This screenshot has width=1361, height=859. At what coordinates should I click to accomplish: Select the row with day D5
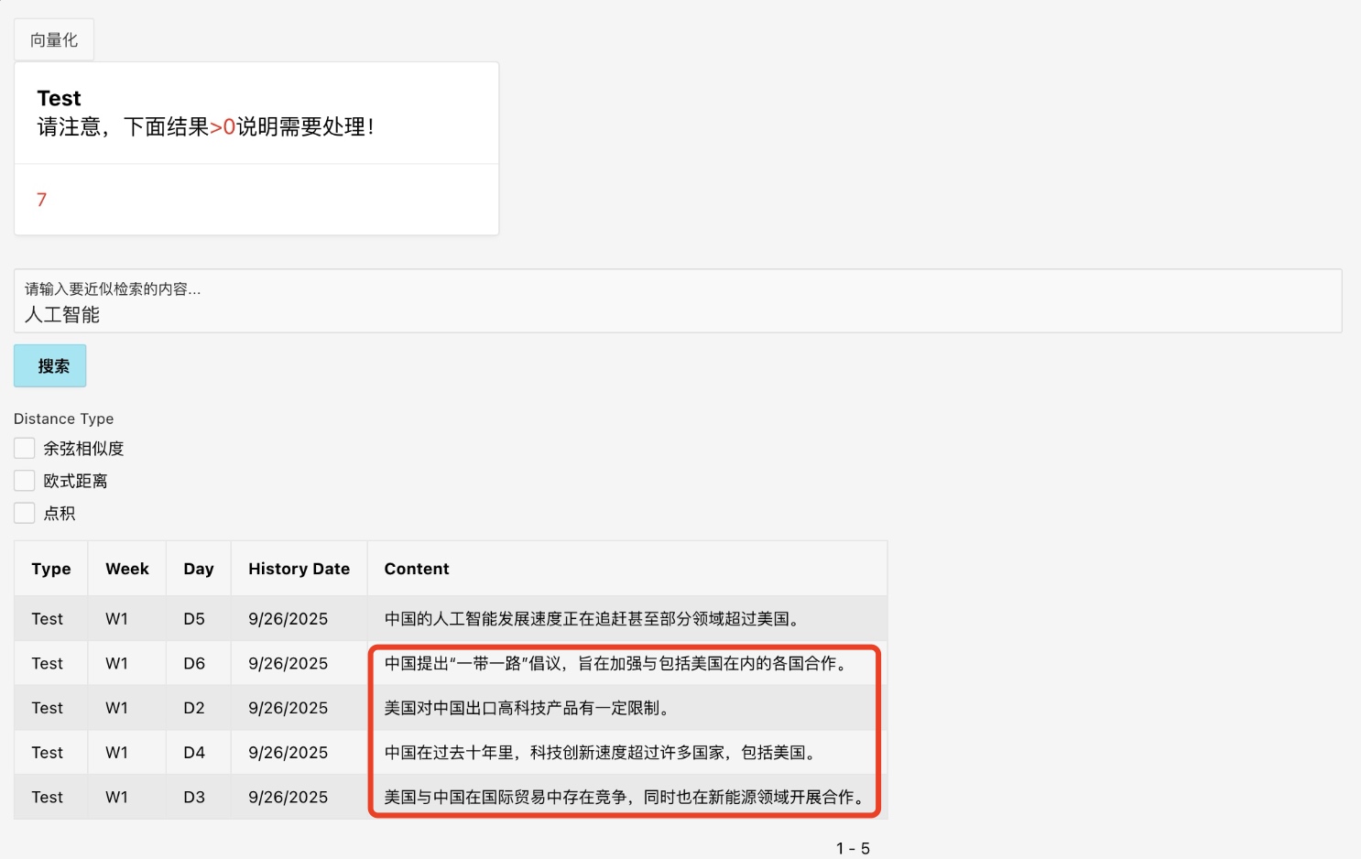click(x=193, y=619)
